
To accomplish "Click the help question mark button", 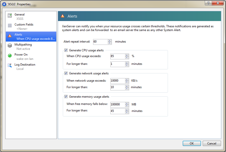I will [208, 3].
